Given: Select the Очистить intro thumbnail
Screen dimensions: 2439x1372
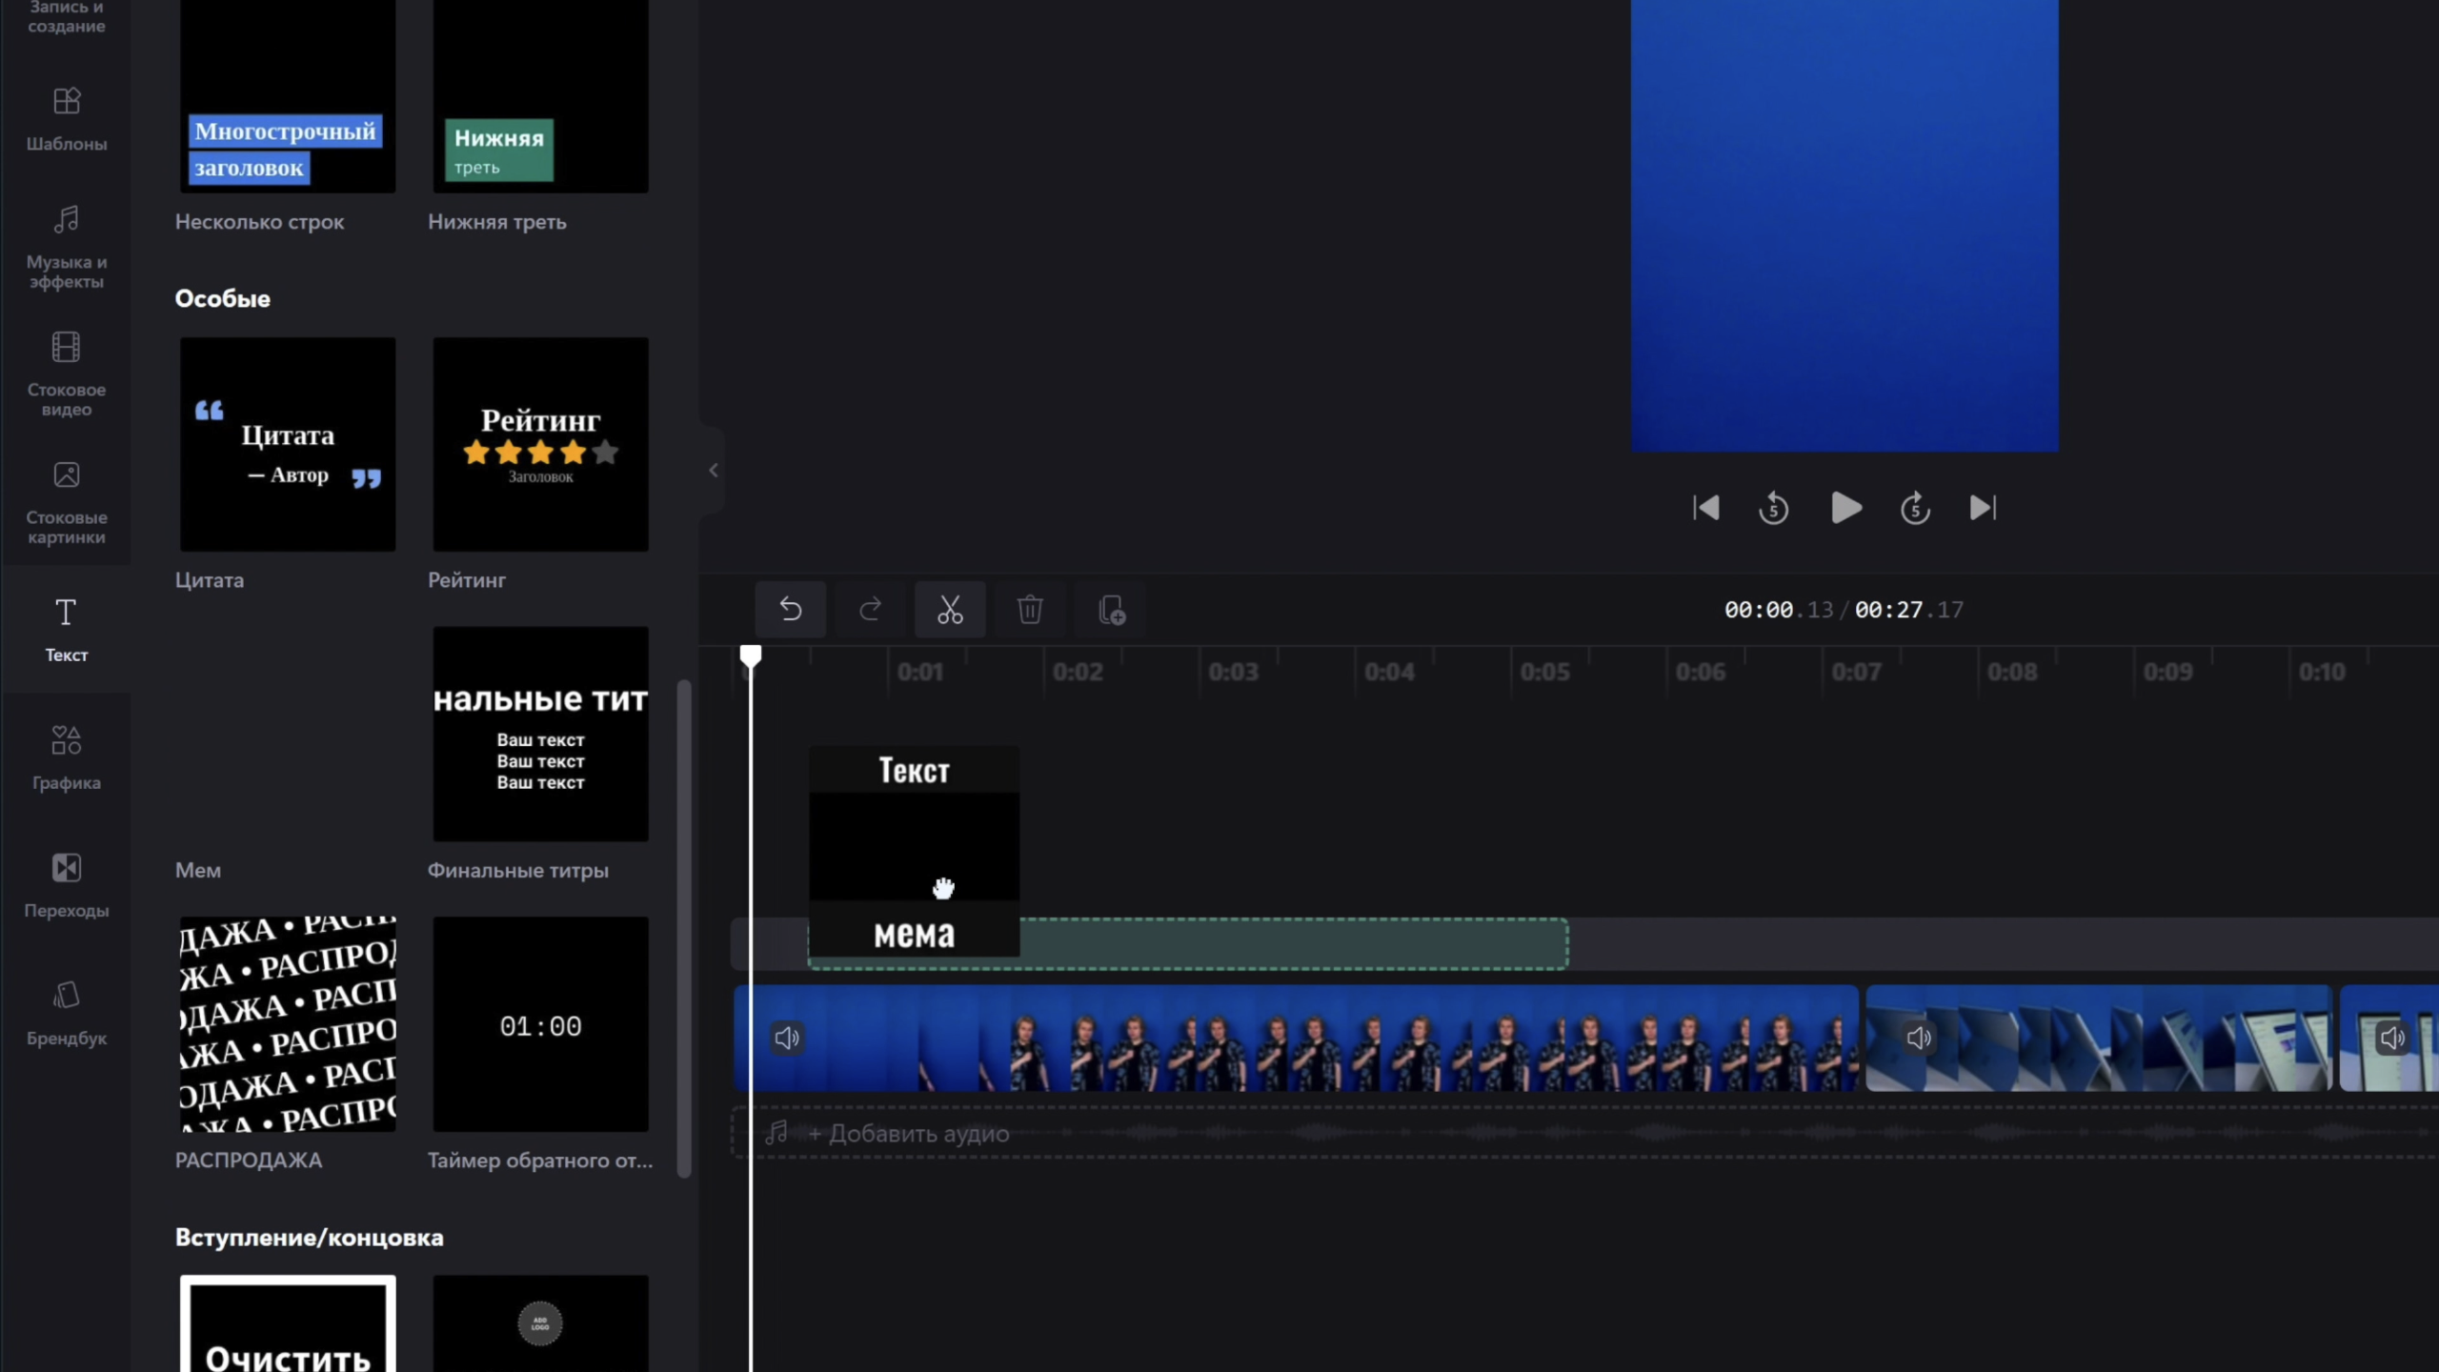Looking at the screenshot, I should click(288, 1323).
